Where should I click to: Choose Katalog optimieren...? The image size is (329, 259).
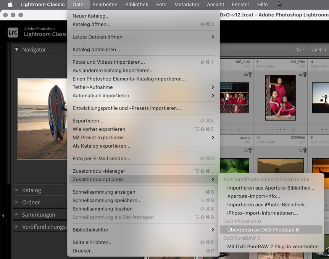143,50
